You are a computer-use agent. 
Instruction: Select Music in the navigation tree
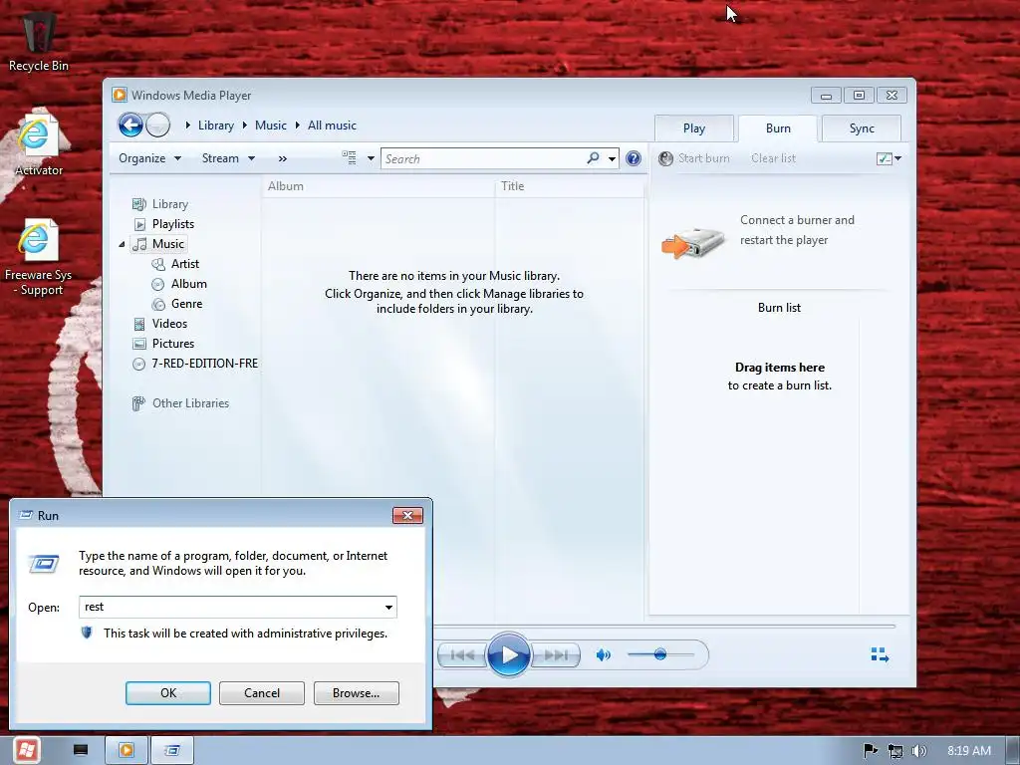click(167, 244)
